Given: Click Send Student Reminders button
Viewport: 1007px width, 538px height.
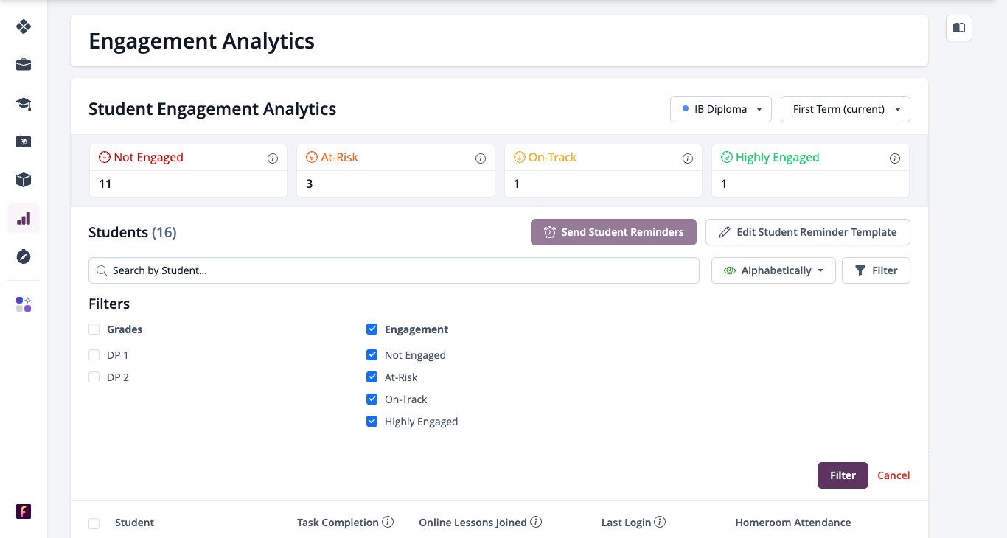Looking at the screenshot, I should click(x=613, y=232).
